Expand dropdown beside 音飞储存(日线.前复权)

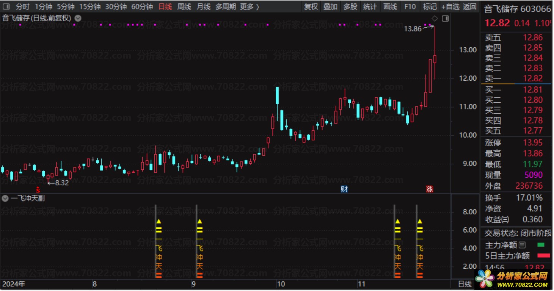click(x=78, y=18)
